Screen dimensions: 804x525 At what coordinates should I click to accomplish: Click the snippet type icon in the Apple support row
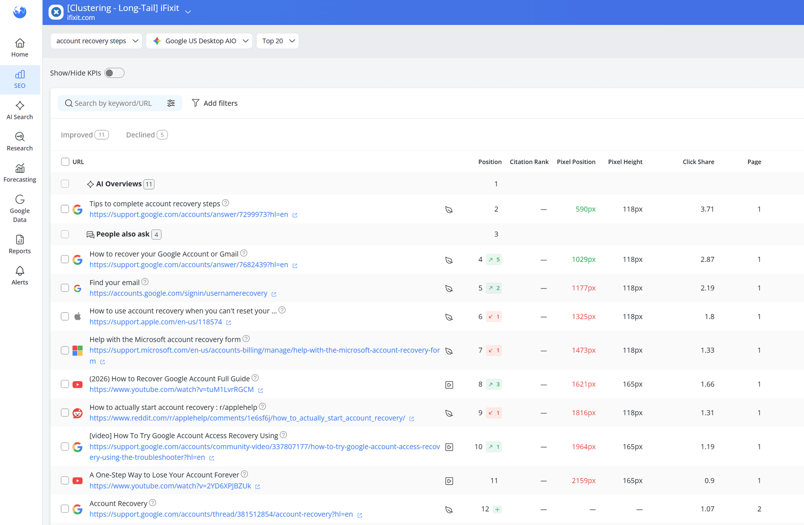coord(449,317)
